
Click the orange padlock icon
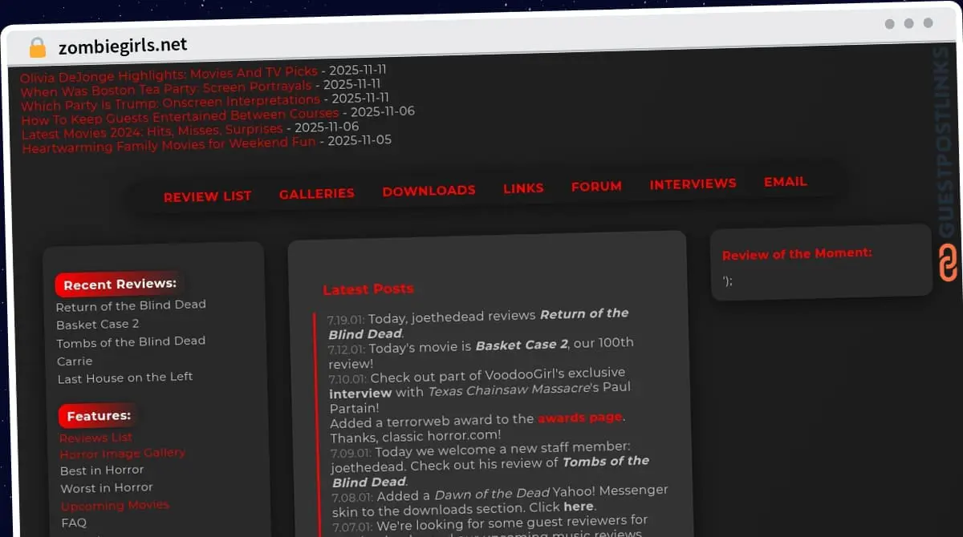pyautogui.click(x=37, y=48)
